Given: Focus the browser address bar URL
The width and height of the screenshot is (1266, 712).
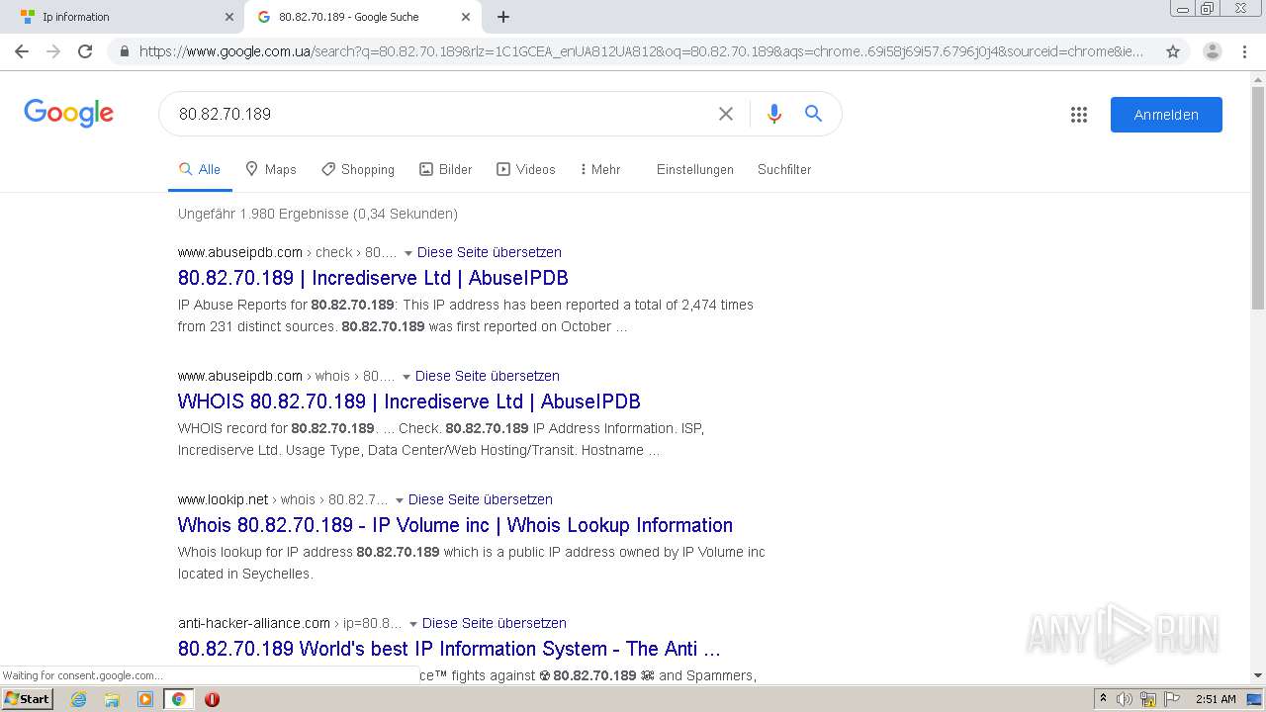Looking at the screenshot, I should [641, 51].
